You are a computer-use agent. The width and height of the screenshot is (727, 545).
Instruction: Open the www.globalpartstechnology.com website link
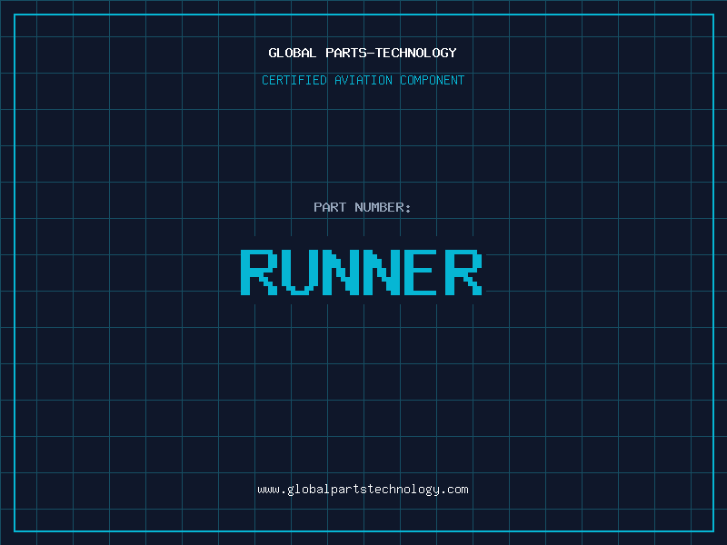pos(363,489)
